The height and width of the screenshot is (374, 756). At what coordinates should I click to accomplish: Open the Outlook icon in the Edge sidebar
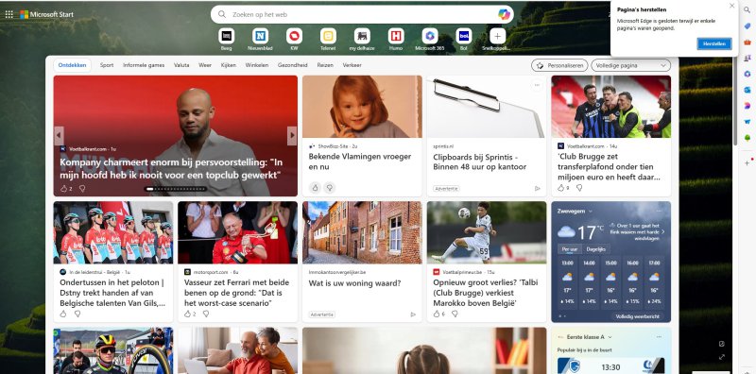coord(747,90)
